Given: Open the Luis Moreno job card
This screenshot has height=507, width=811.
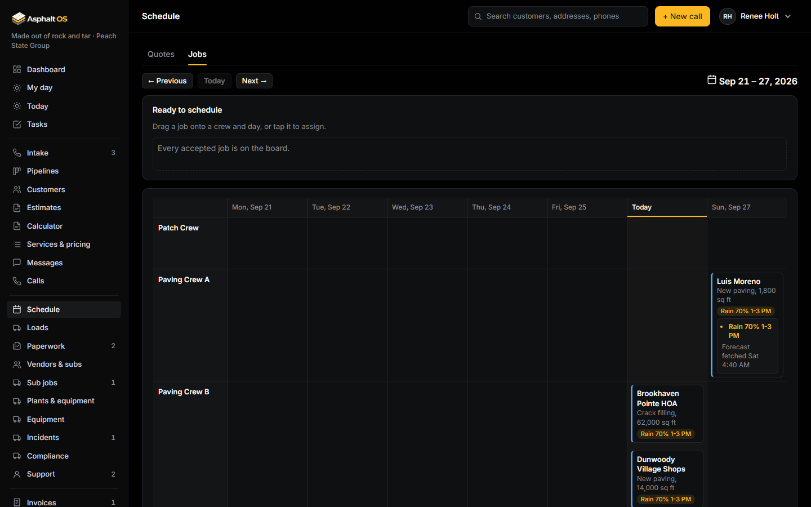Looking at the screenshot, I should click(x=747, y=325).
